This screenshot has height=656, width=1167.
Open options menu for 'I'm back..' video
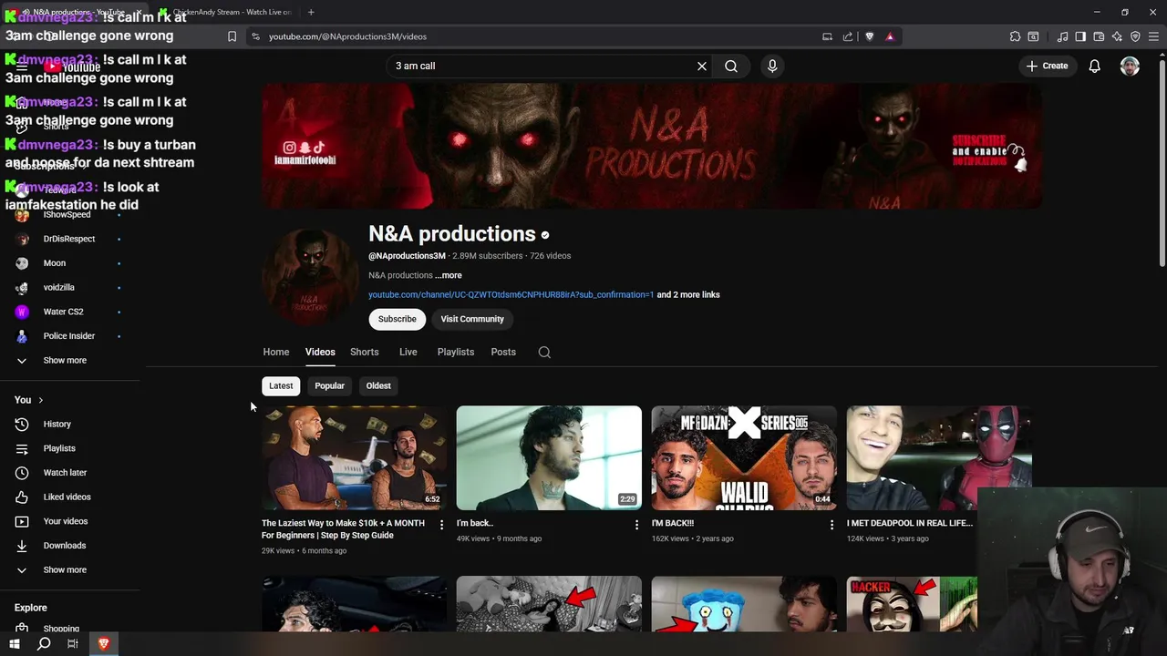[x=636, y=525]
